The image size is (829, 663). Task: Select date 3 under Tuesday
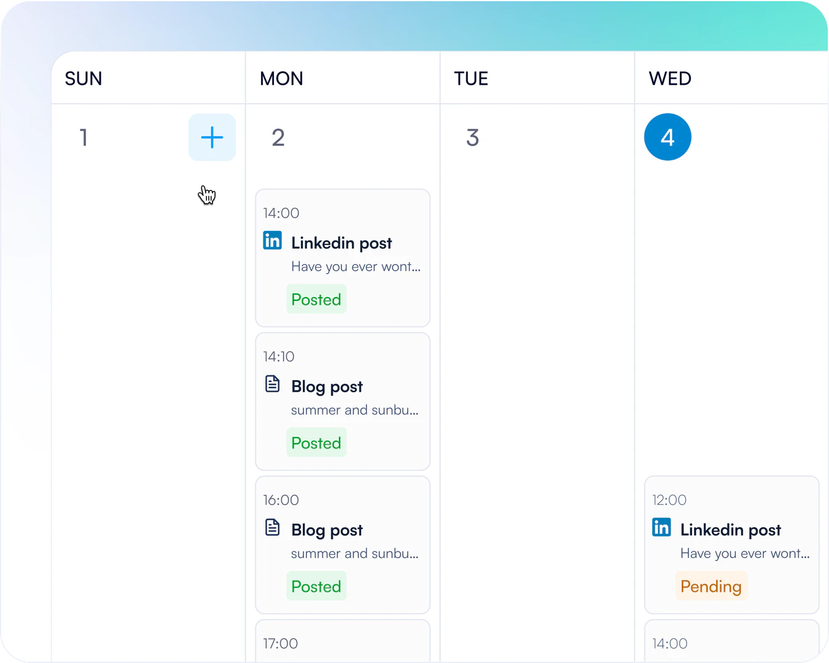pyautogui.click(x=473, y=138)
